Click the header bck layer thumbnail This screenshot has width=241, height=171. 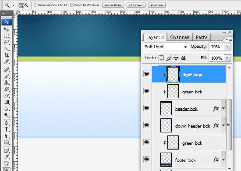coord(166,108)
